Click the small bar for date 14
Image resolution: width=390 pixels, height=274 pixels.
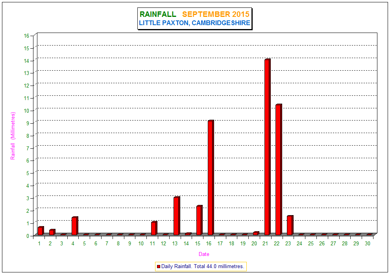point(188,234)
